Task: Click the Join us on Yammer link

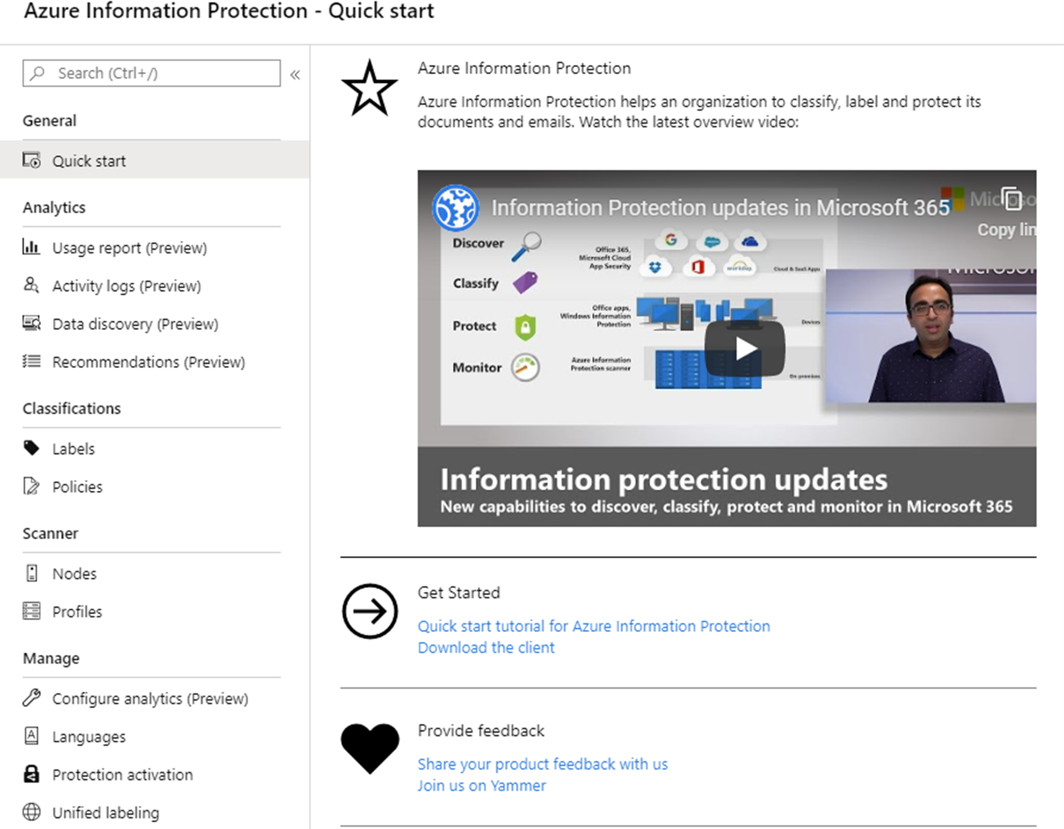Action: click(x=482, y=785)
